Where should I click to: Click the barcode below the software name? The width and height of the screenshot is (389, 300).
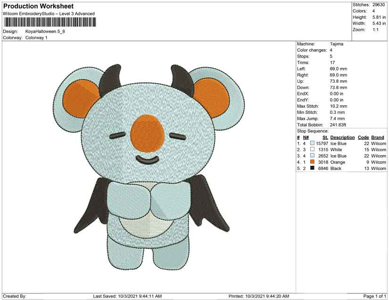point(49,22)
